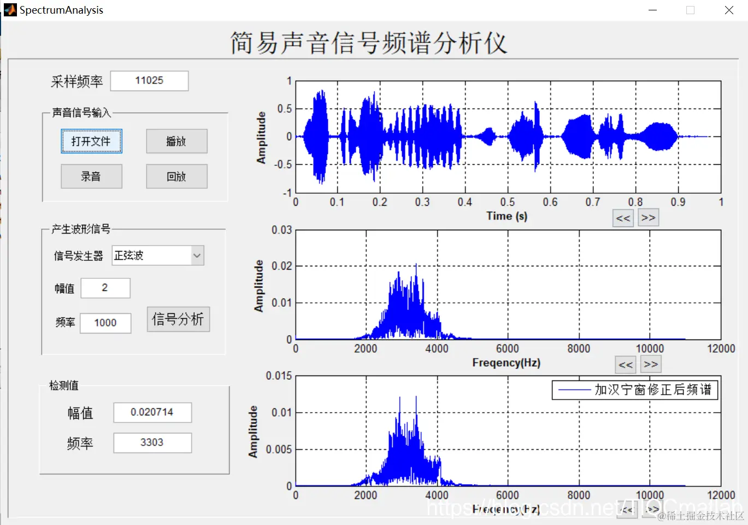Image resolution: width=748 pixels, height=525 pixels.
Task: Click the sampling rate field showing 11025
Action: tap(149, 81)
